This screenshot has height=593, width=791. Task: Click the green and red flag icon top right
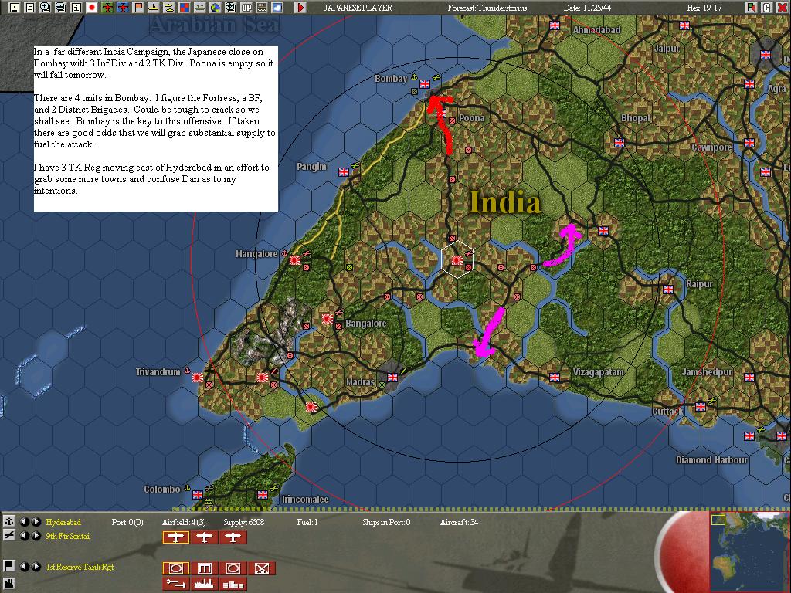[752, 7]
